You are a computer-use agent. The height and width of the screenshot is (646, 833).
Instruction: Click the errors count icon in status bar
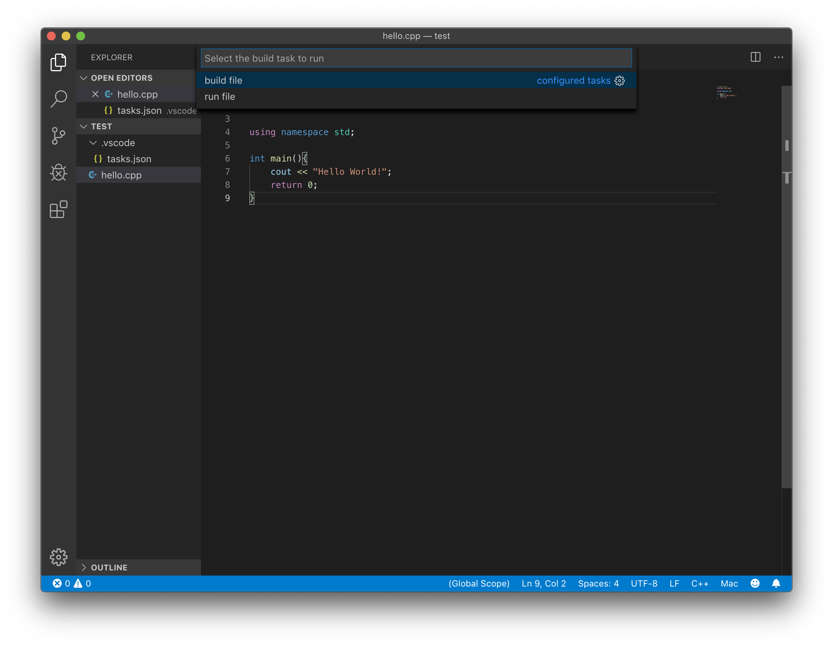click(57, 583)
